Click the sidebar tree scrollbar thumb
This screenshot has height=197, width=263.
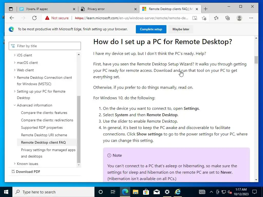tap(79, 129)
